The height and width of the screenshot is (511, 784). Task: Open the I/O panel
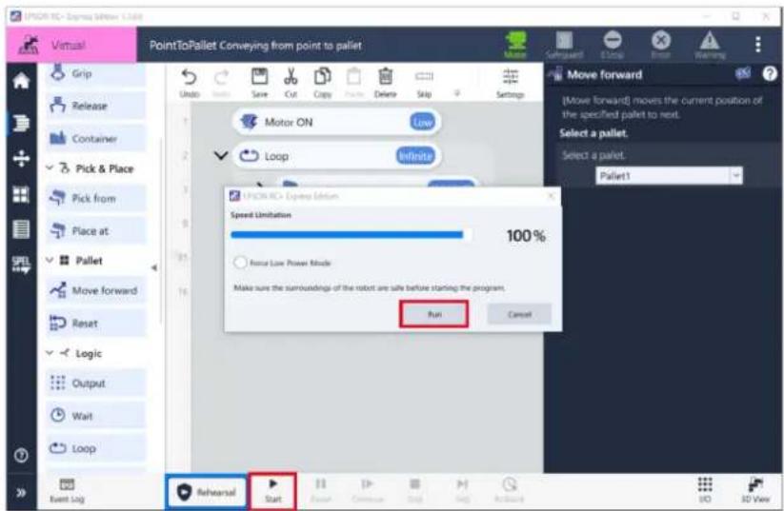coord(705,490)
